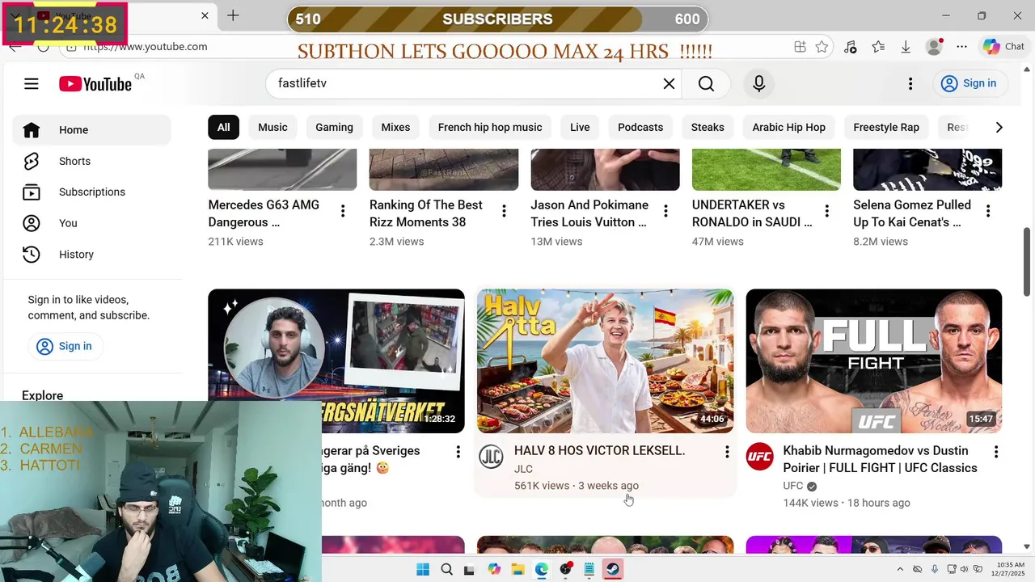This screenshot has height=582, width=1035.
Task: Open File Explorer from the taskbar
Action: click(x=517, y=569)
